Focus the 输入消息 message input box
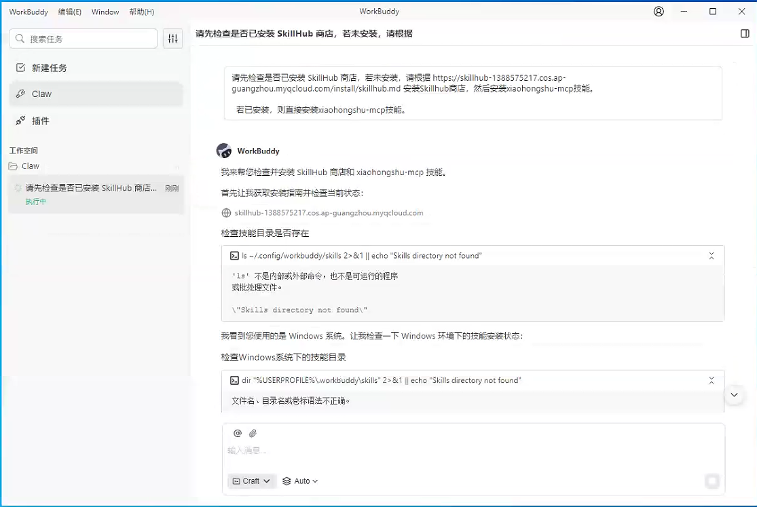Image resolution: width=757 pixels, height=507 pixels. click(x=473, y=451)
